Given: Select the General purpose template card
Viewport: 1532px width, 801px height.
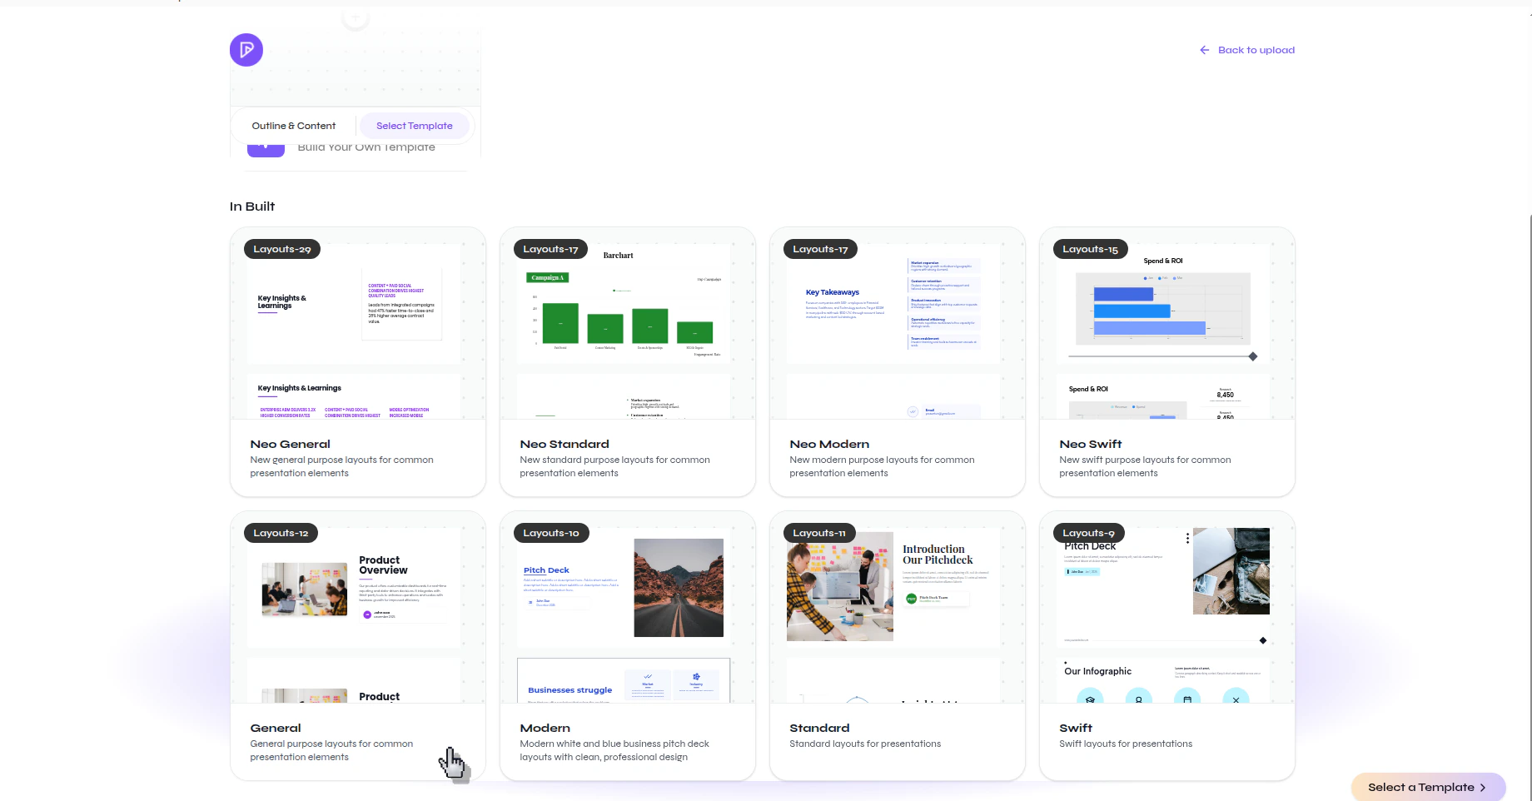Looking at the screenshot, I should (x=357, y=646).
